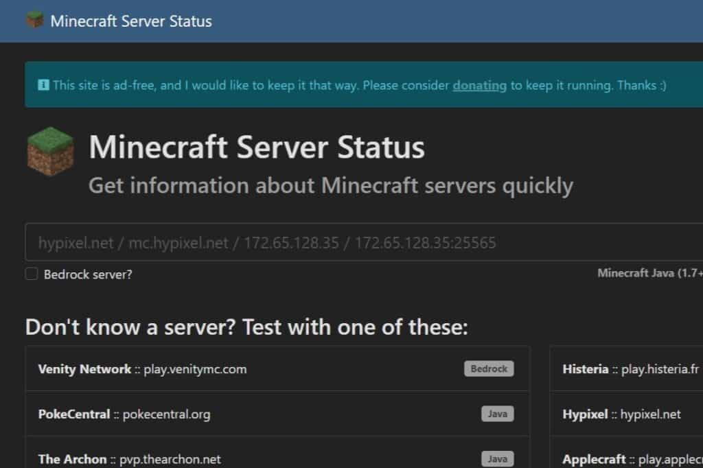
Task: Focus the server address input field
Action: coord(364,242)
